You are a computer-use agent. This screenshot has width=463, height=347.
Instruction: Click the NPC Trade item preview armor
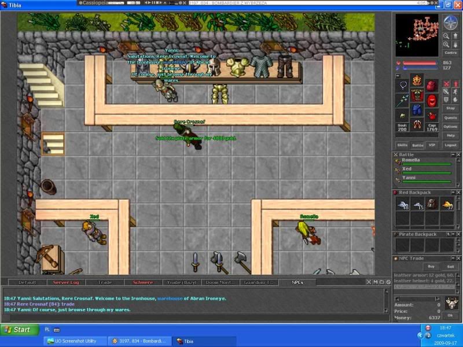coord(451,302)
